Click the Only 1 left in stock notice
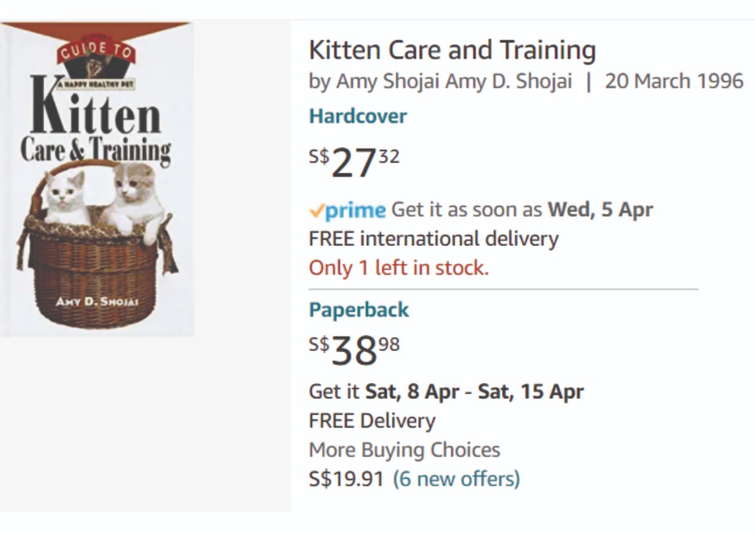The width and height of the screenshot is (755, 533). (398, 268)
